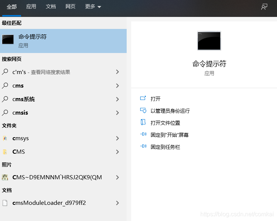The height and width of the screenshot is (221, 277).
Task: Click the open window icon beside 打开
Action: point(143,98)
